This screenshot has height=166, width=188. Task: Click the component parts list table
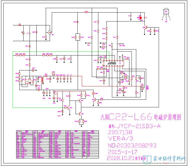click(58, 144)
